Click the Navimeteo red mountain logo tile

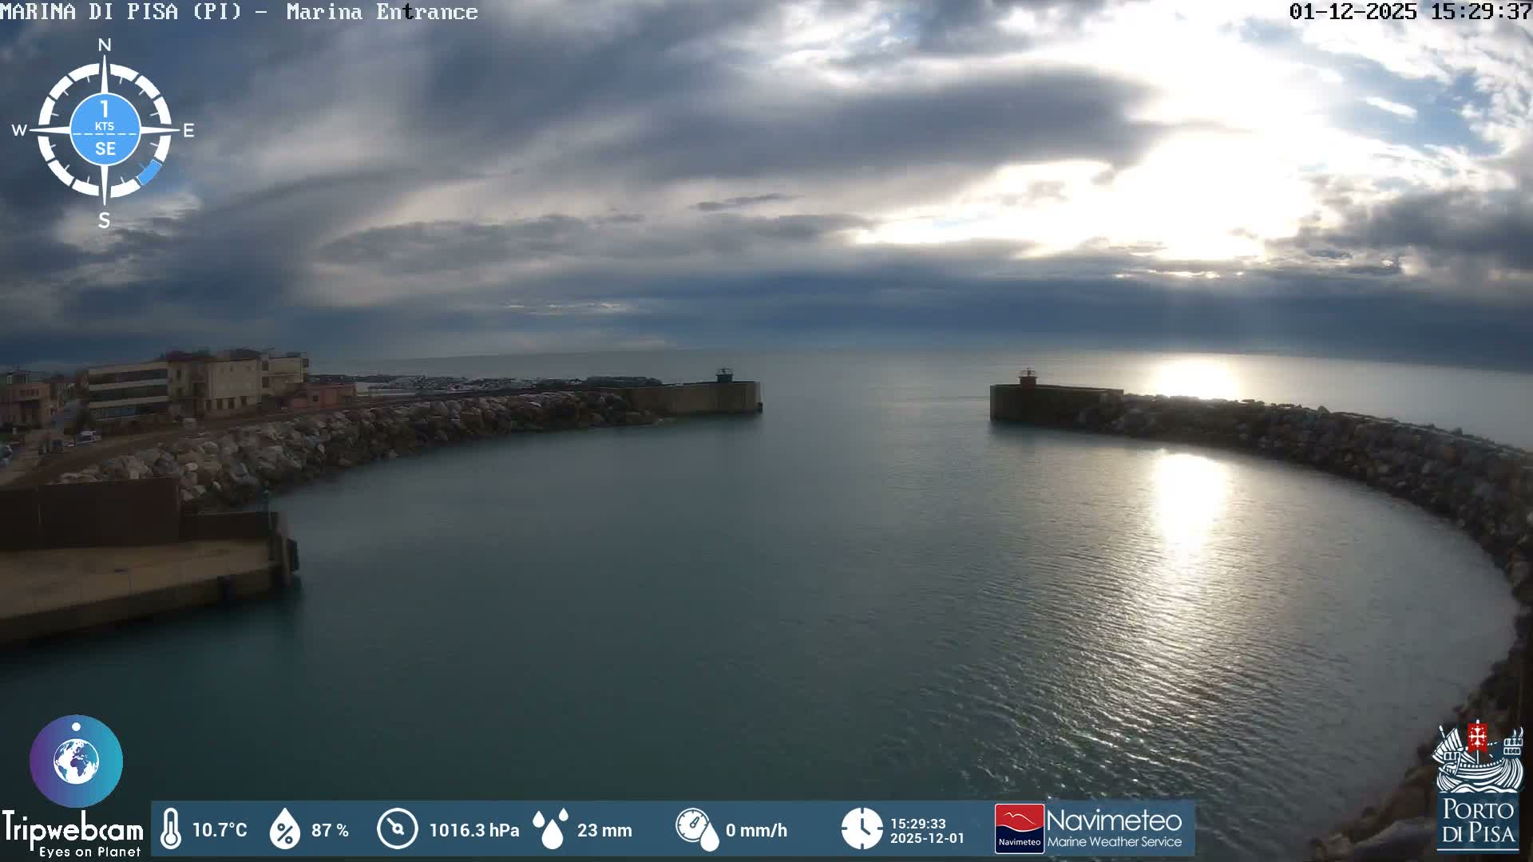(x=1020, y=829)
